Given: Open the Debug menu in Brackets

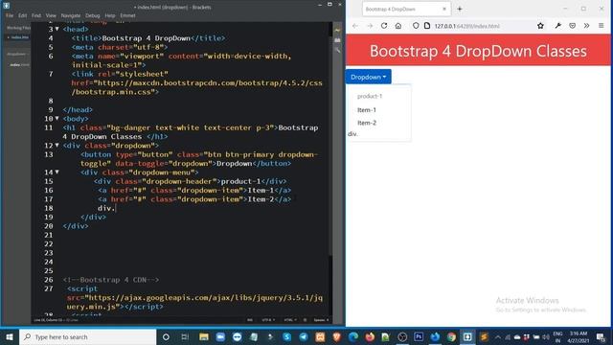Looking at the screenshot, I should pyautogui.click(x=93, y=15).
